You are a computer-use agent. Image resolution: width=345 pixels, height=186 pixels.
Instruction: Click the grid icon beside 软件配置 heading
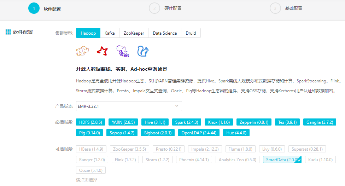coord(8,32)
